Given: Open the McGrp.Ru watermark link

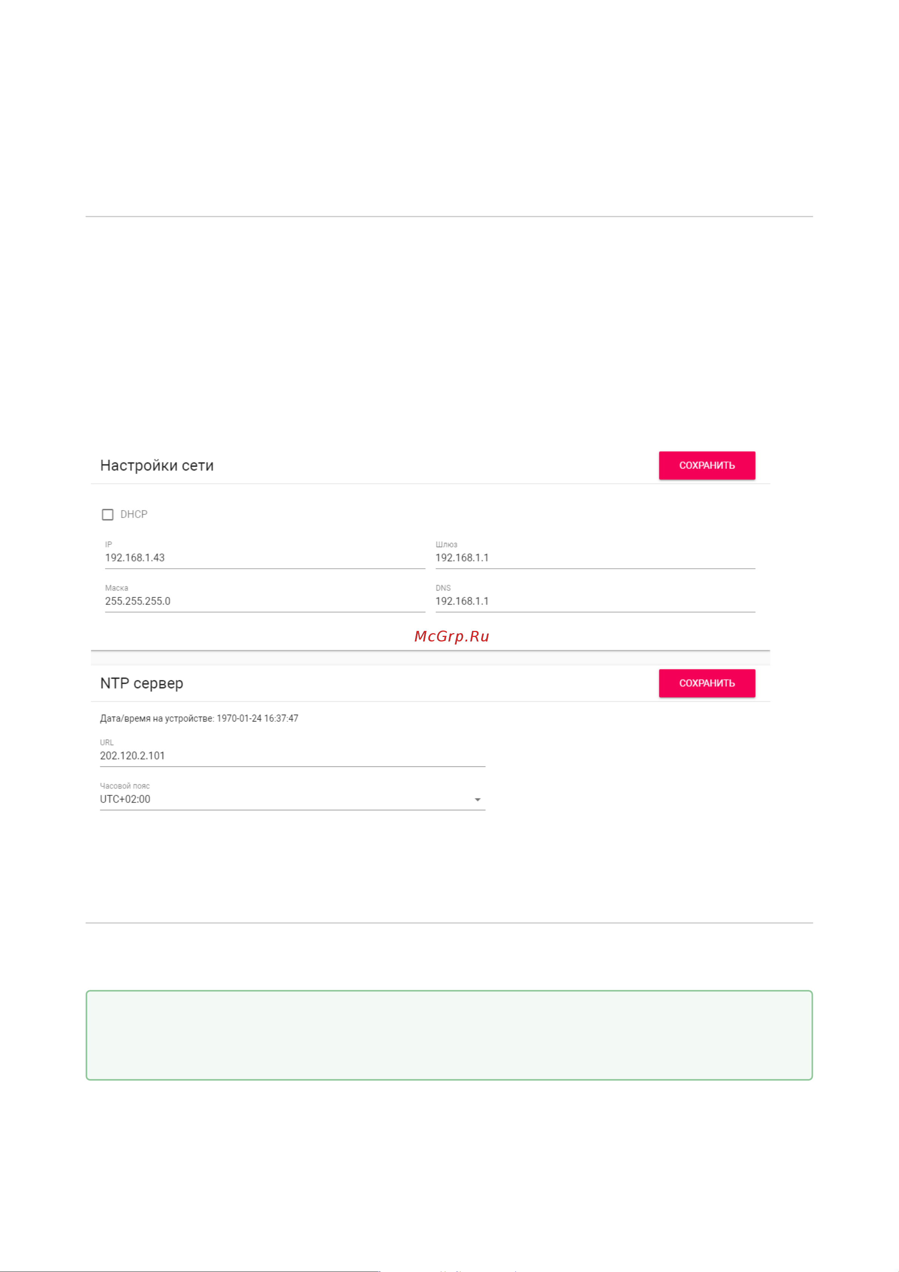Looking at the screenshot, I should click(x=451, y=636).
